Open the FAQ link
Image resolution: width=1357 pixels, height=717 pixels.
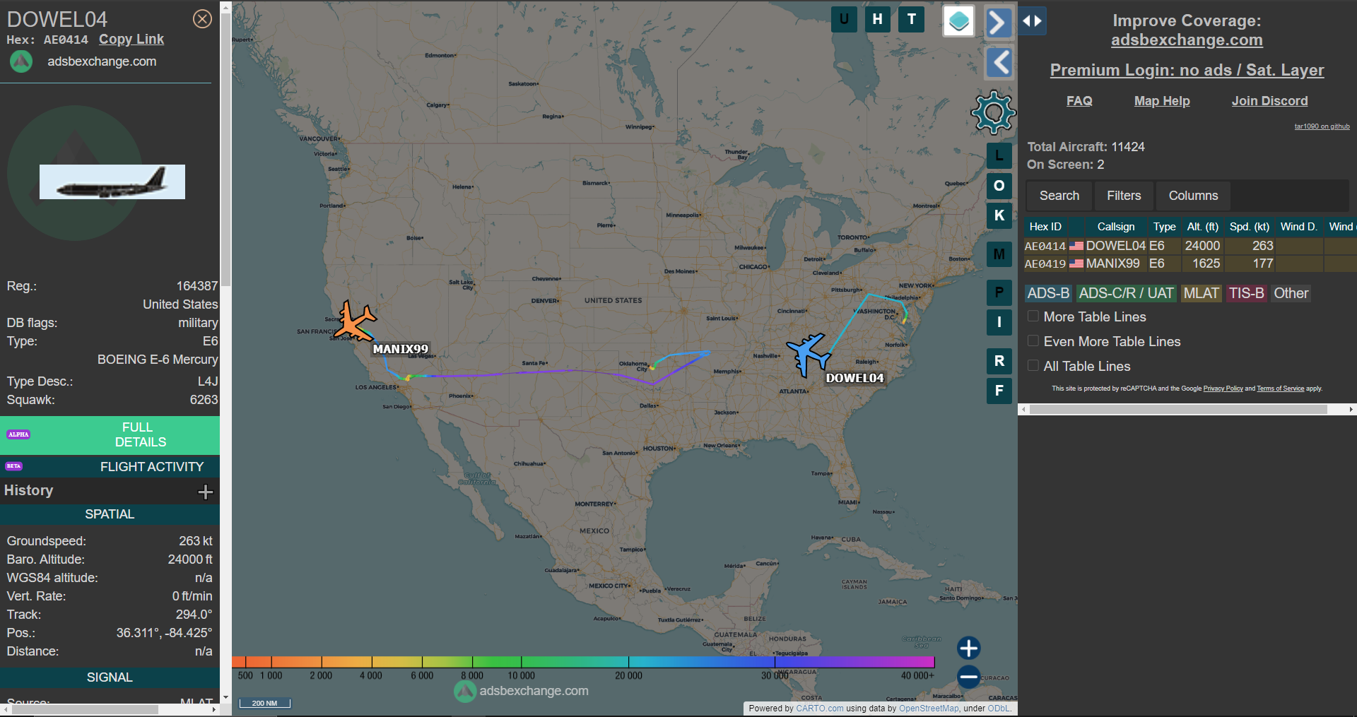(1079, 101)
